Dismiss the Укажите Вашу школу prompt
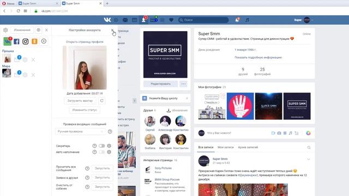This screenshot has height=196, width=349. click(x=187, y=98)
